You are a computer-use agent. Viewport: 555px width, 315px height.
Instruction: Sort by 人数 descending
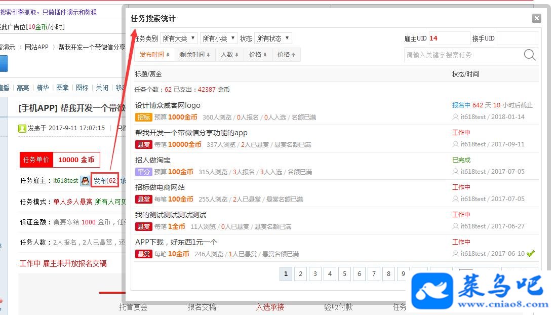(x=229, y=55)
